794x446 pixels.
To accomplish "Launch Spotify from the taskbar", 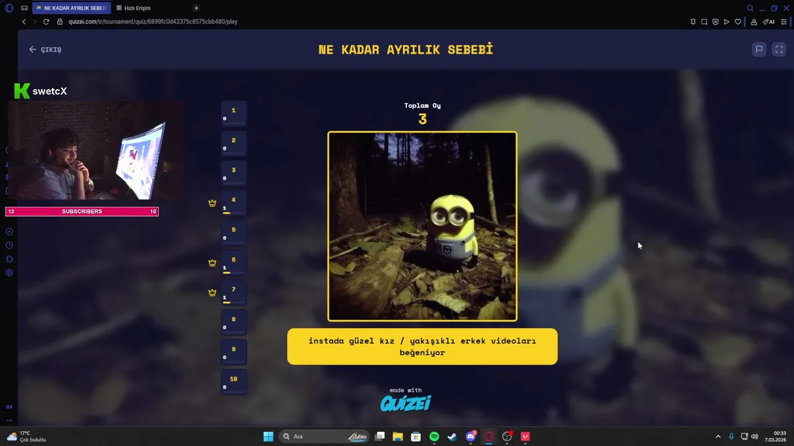I will pyautogui.click(x=434, y=437).
